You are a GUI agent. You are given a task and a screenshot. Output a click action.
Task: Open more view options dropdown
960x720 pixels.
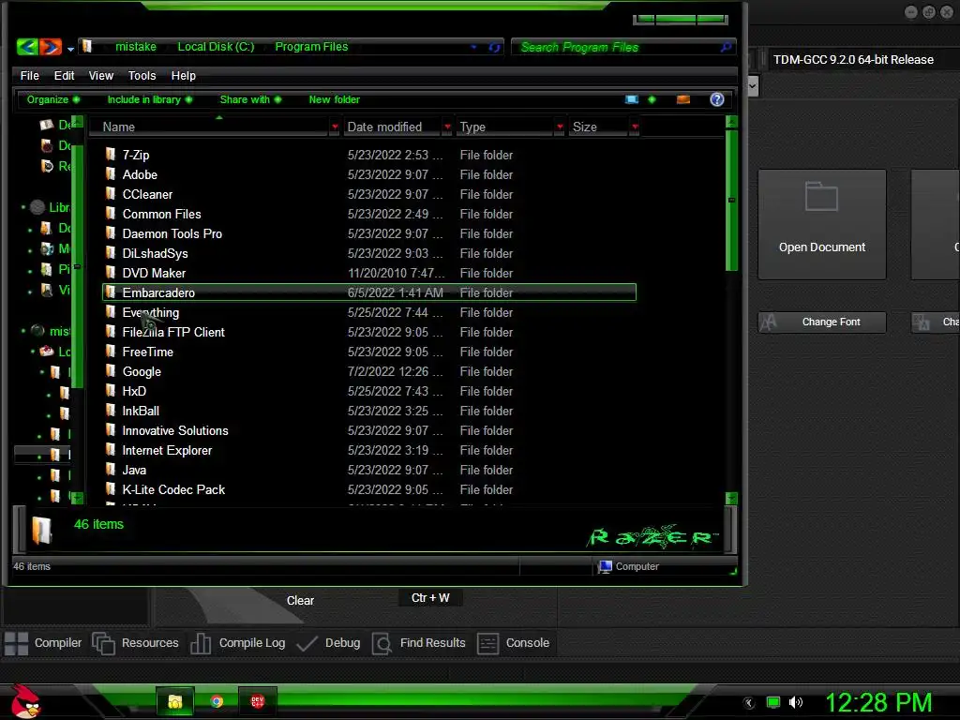[x=652, y=99]
